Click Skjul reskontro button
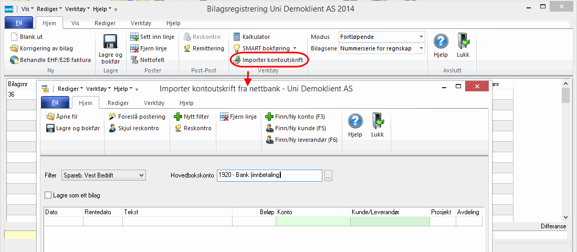Image resolution: width=577 pixels, height=252 pixels. [134, 128]
